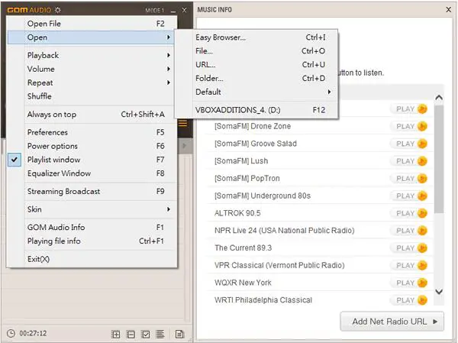Open the Add Net Radio URL dropdown
458x343 pixels.
pyautogui.click(x=392, y=322)
